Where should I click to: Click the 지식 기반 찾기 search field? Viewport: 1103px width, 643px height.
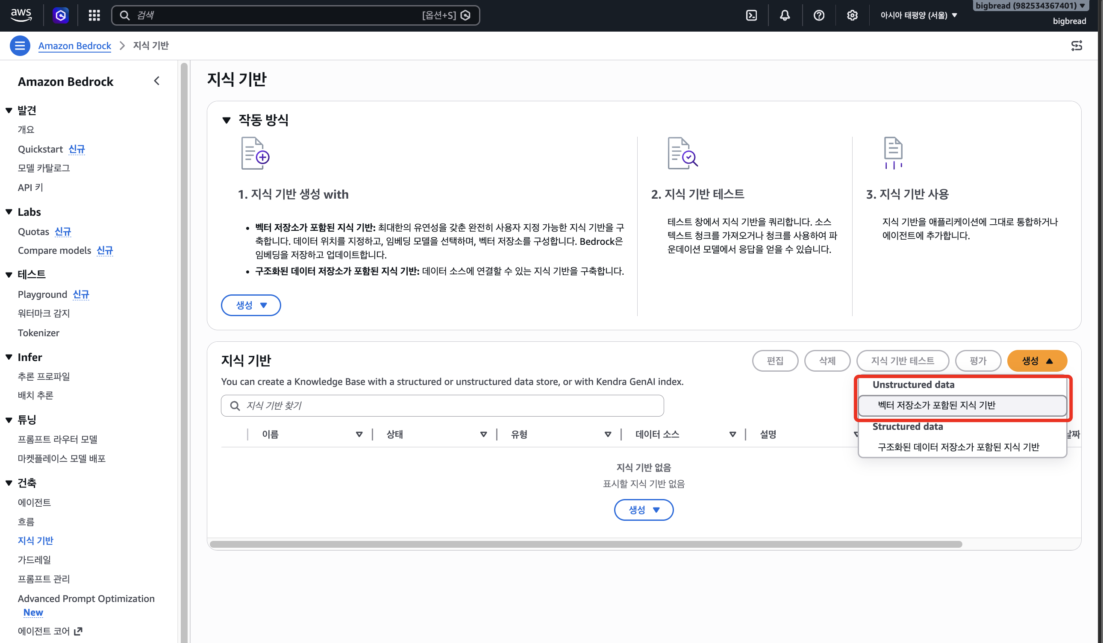pos(442,406)
